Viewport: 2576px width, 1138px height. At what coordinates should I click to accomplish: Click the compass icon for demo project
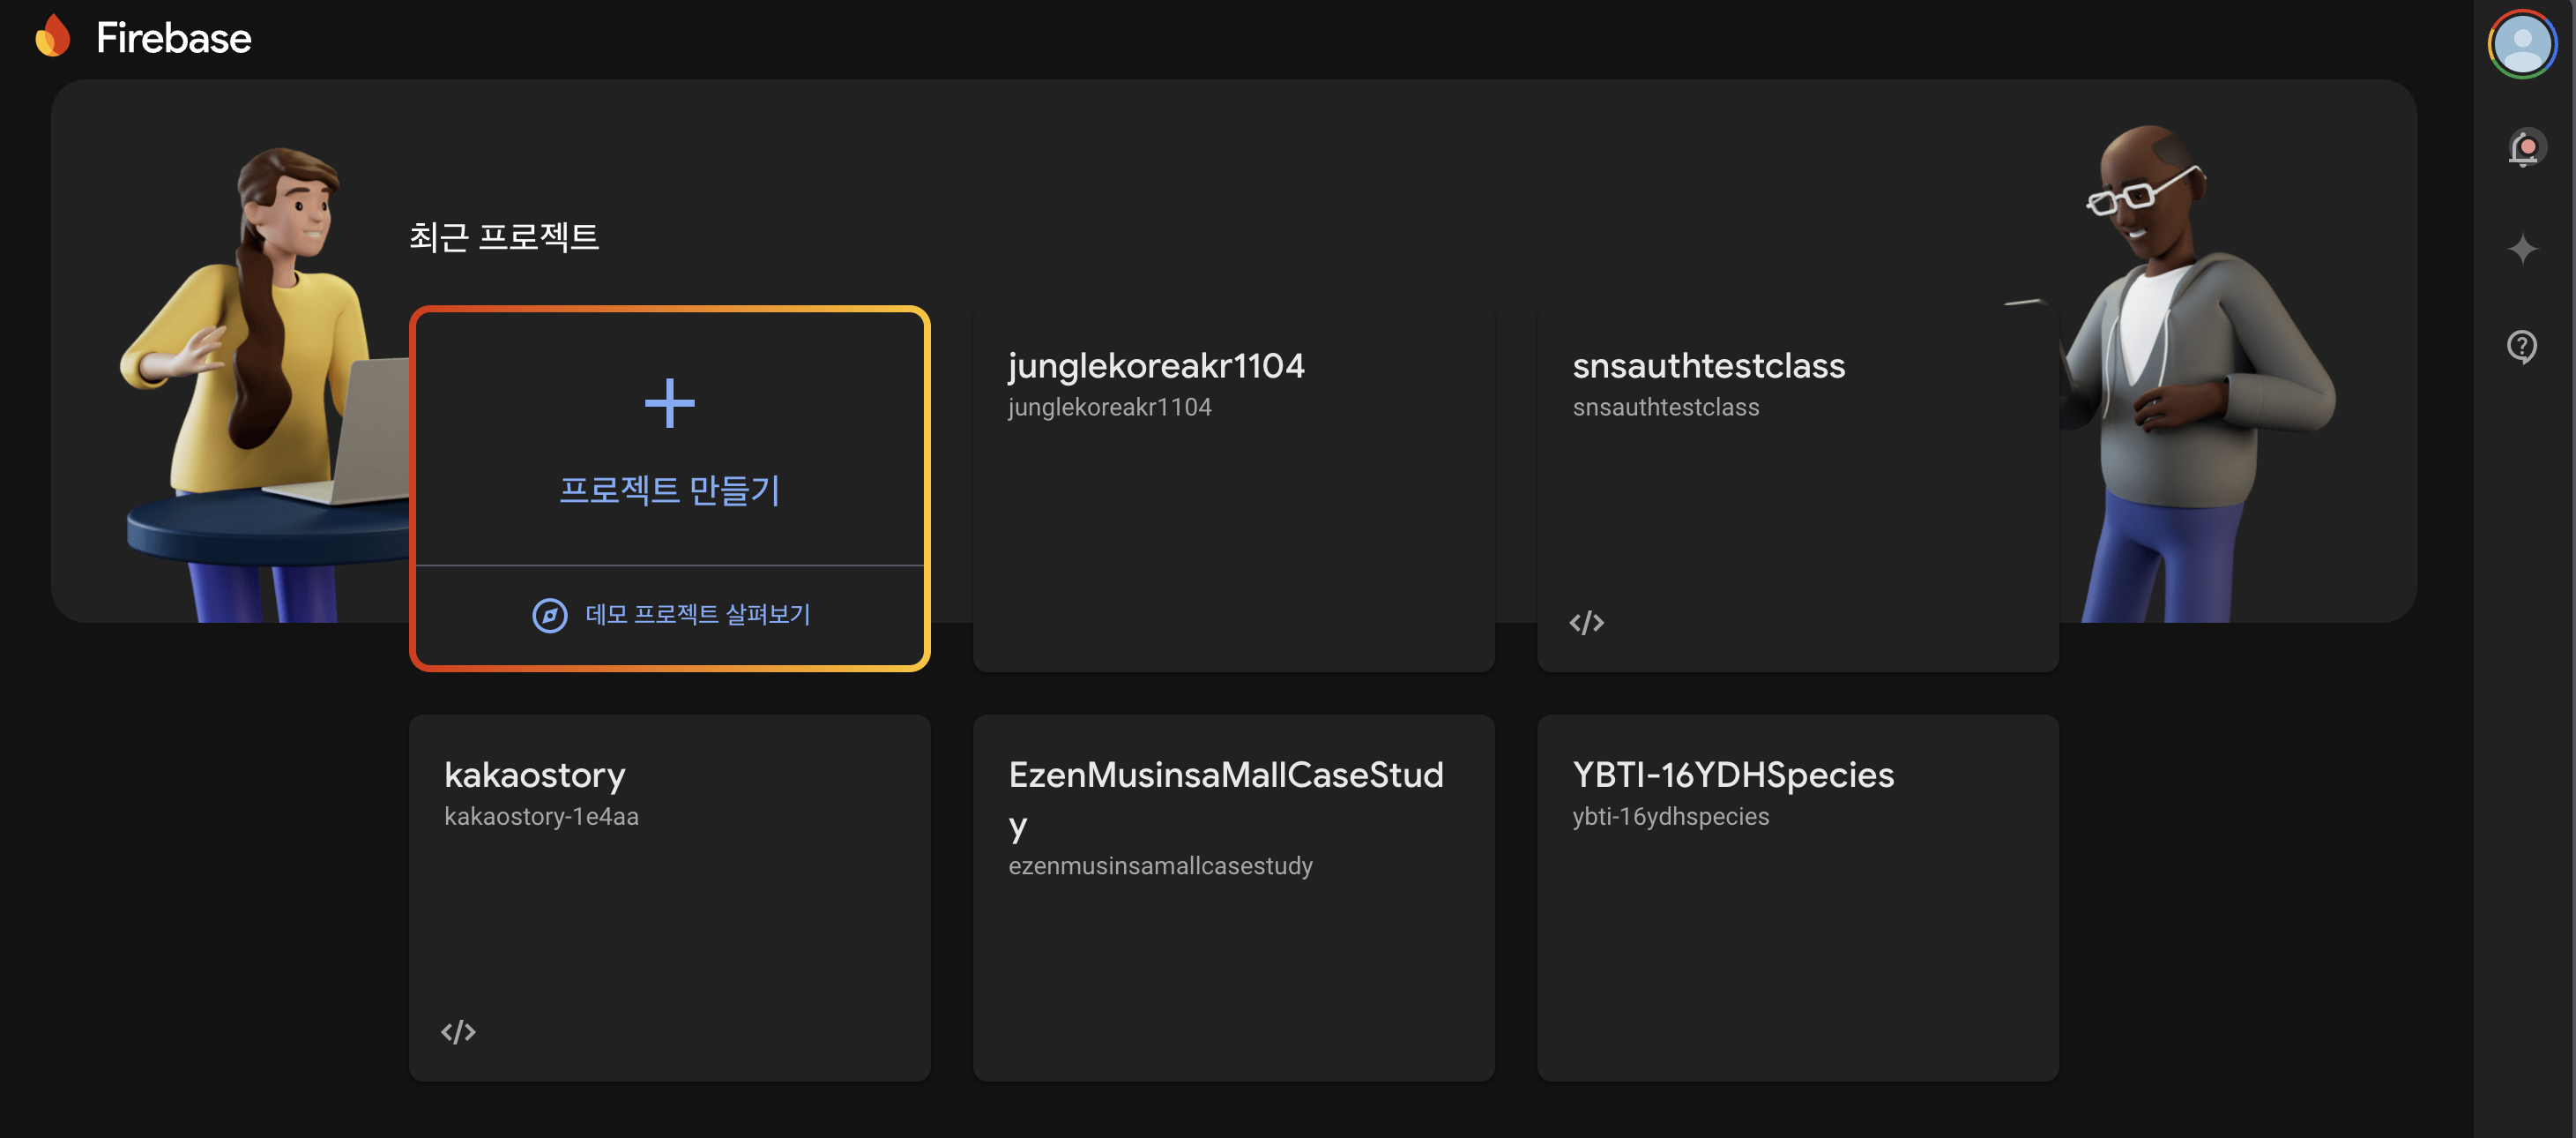tap(549, 615)
